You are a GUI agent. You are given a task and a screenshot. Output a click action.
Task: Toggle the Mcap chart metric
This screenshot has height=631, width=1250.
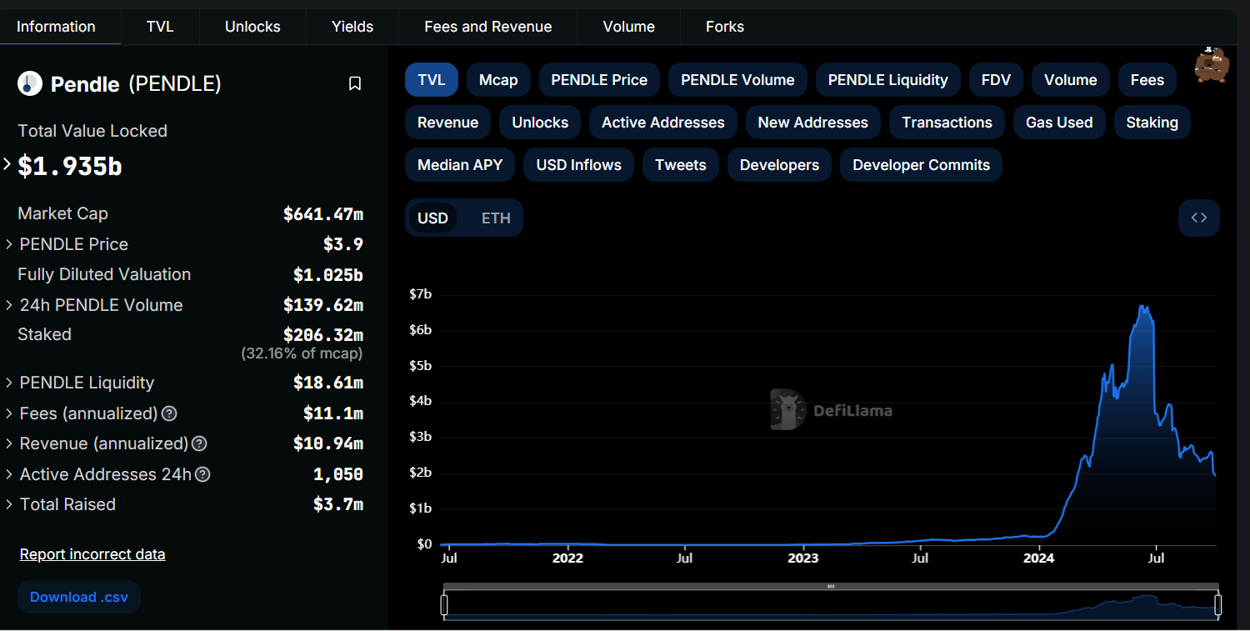(498, 80)
